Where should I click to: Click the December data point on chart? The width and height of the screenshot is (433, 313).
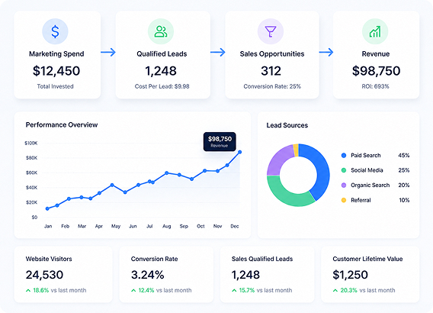[x=239, y=152]
